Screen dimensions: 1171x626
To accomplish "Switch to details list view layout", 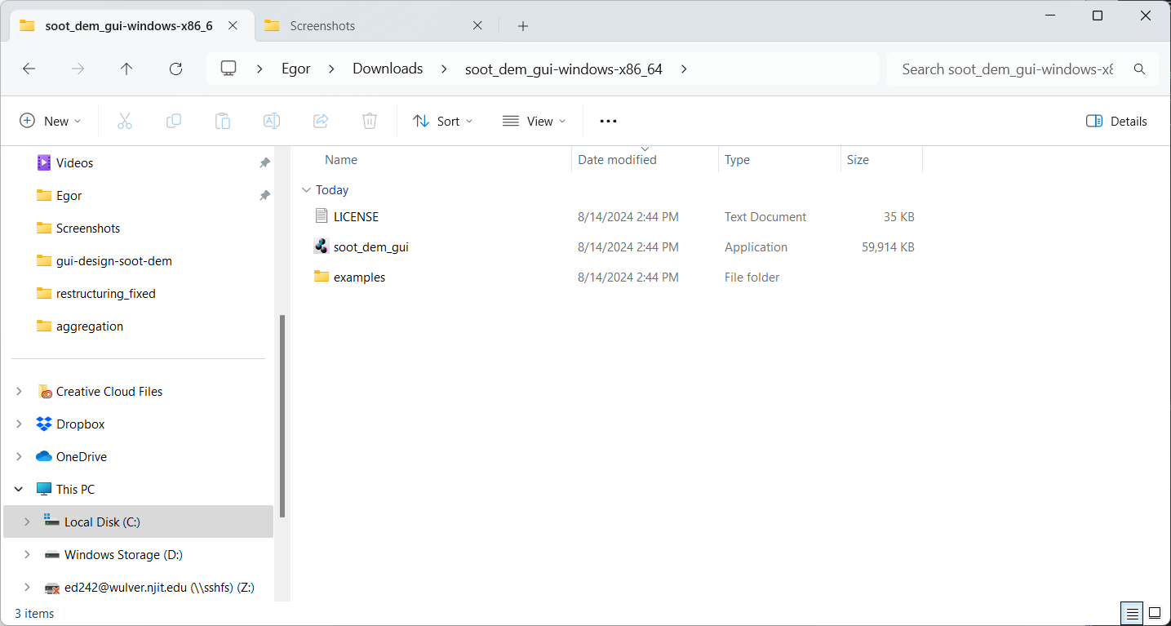I will (1132, 612).
